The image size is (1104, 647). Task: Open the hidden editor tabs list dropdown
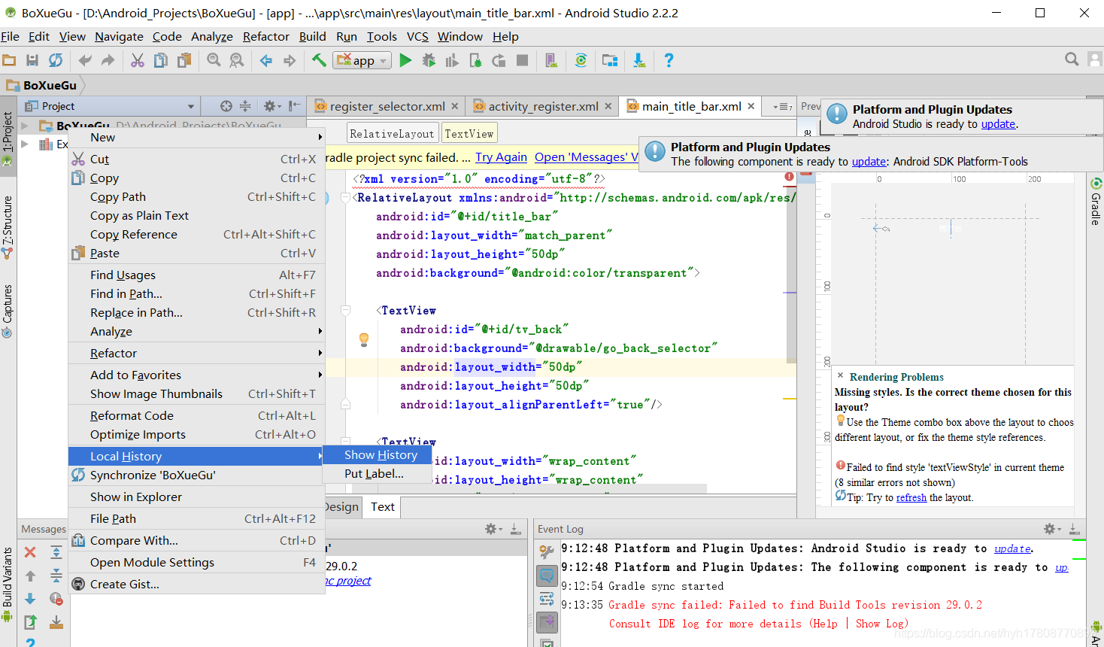click(x=783, y=107)
